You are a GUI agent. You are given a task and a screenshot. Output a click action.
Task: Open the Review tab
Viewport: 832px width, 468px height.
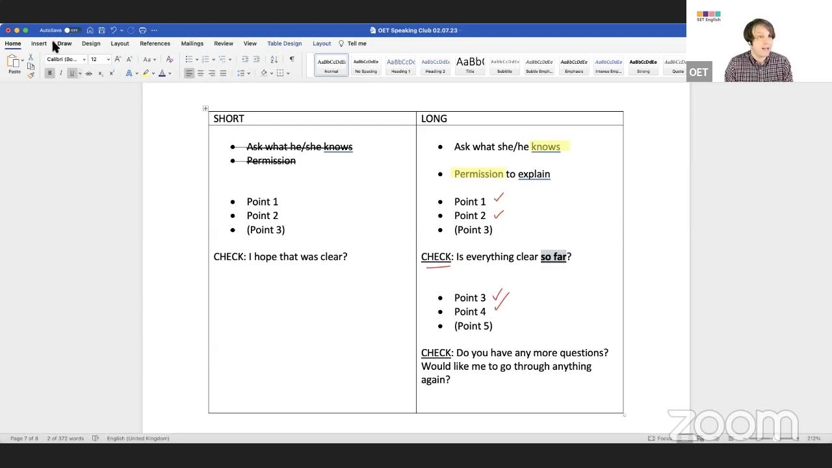(x=224, y=44)
